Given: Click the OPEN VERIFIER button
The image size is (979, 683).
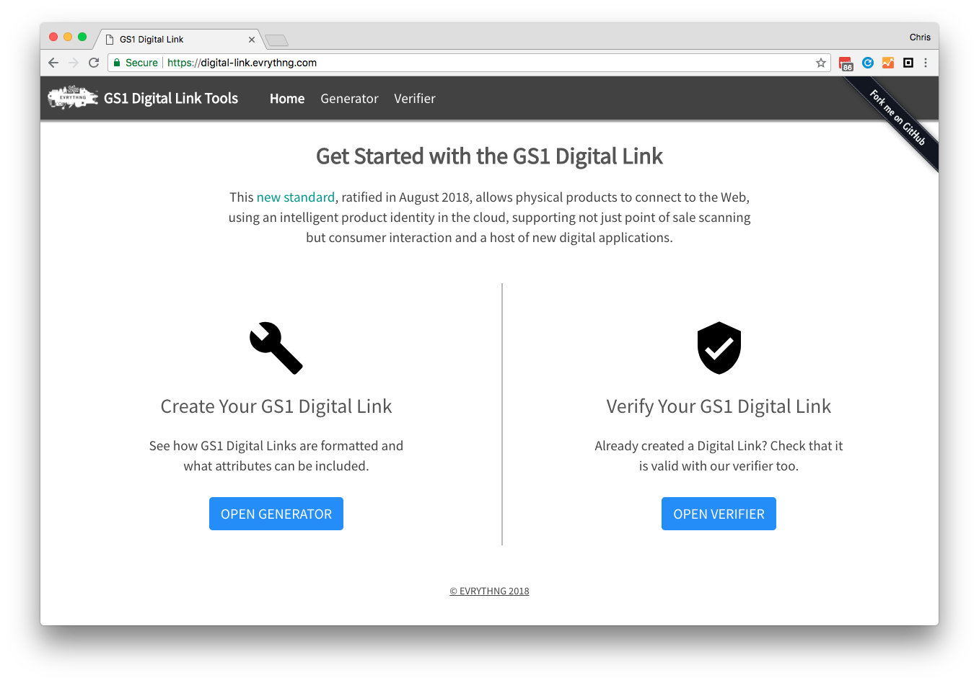Looking at the screenshot, I should 719,514.
